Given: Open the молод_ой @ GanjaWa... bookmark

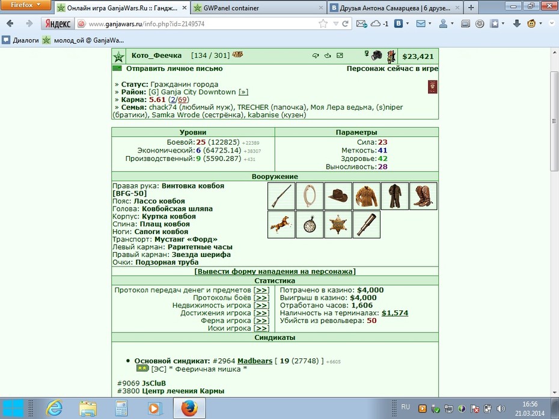Looking at the screenshot, I should pos(83,40).
